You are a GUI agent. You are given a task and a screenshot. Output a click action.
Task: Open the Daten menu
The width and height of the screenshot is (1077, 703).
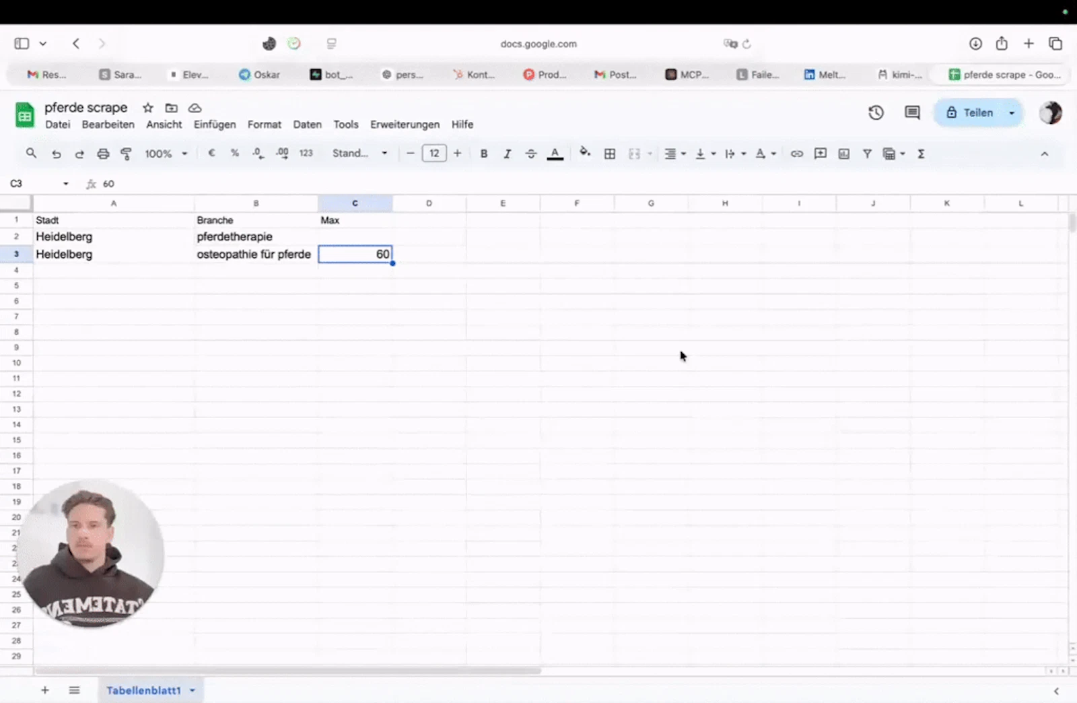pos(308,125)
